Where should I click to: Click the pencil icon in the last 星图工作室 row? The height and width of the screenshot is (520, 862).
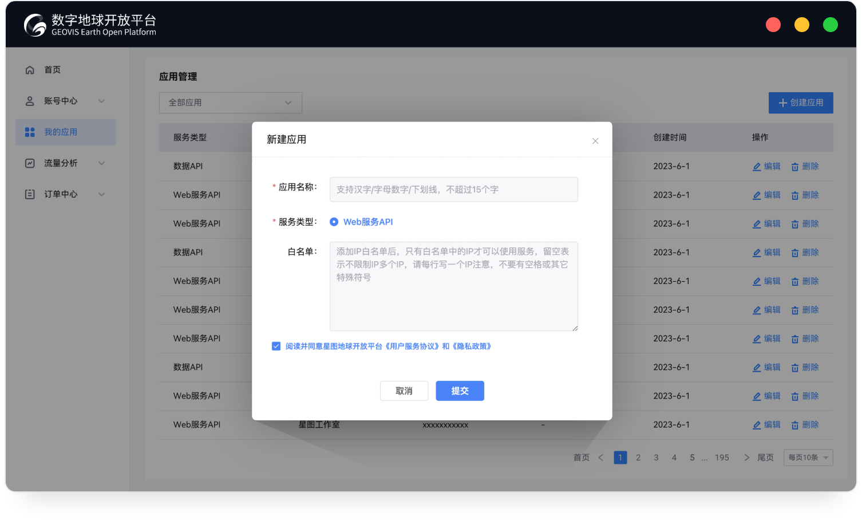(757, 425)
